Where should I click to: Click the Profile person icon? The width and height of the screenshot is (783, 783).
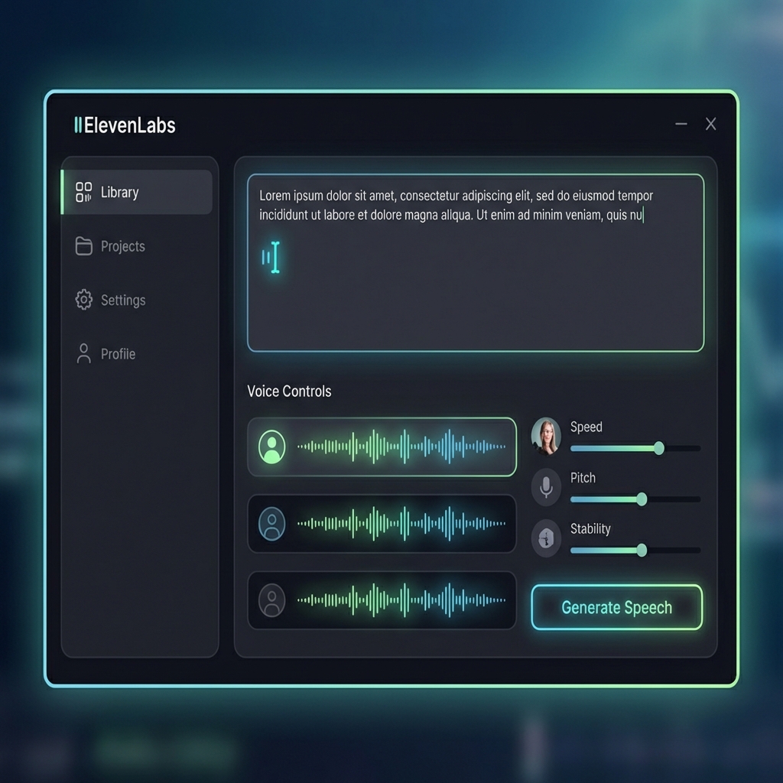pyautogui.click(x=84, y=353)
